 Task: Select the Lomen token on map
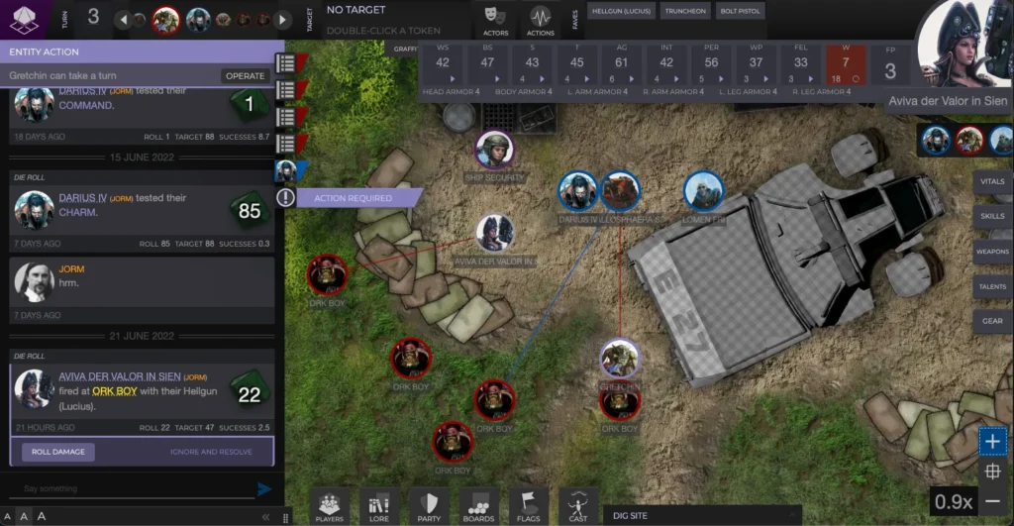point(704,190)
